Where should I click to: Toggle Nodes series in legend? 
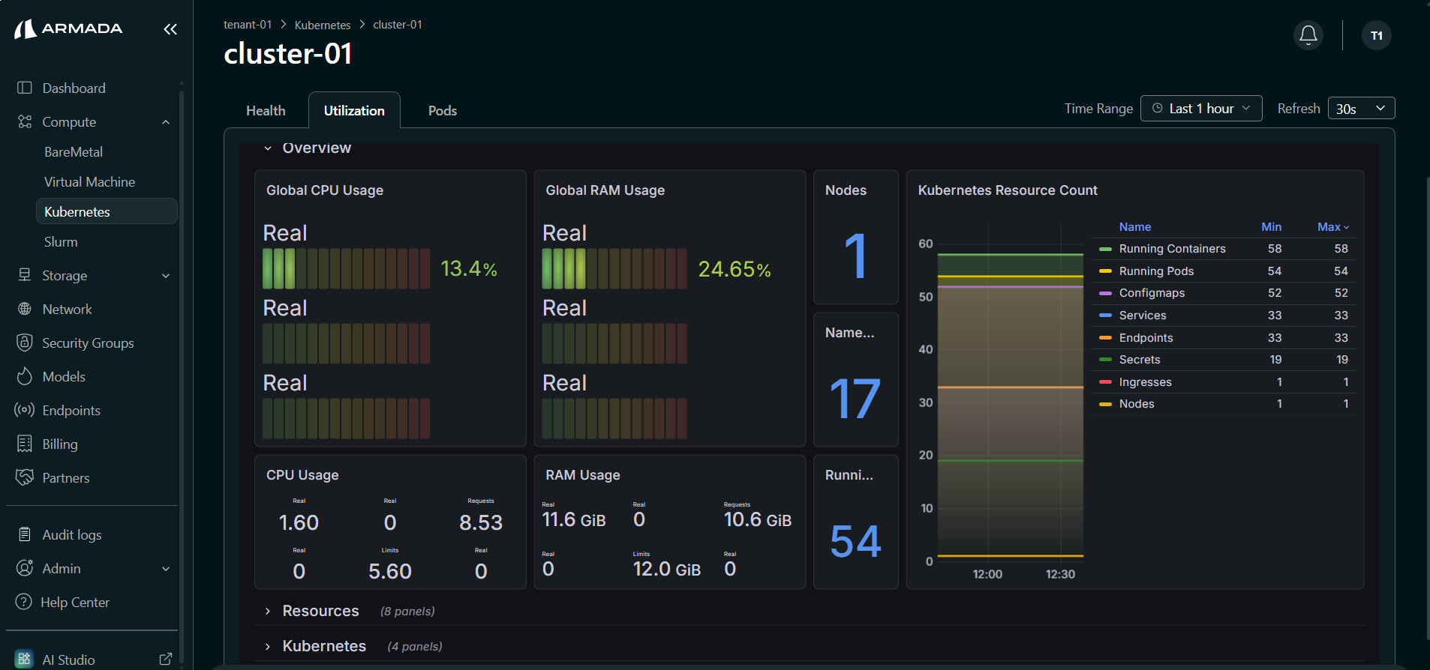tap(1136, 404)
